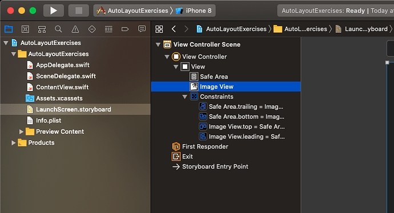Screen dimensions: 394x213
Task: Open the Find navigator magnifier icon
Action: [x=58, y=29]
